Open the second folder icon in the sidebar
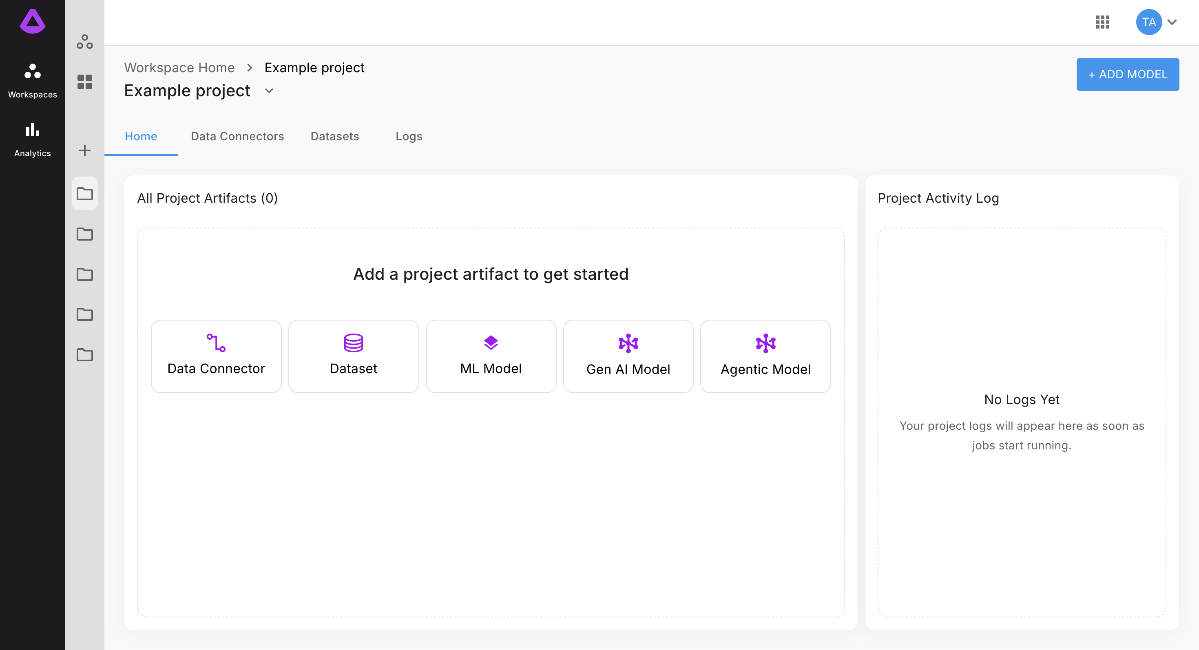The image size is (1199, 650). pyautogui.click(x=85, y=234)
